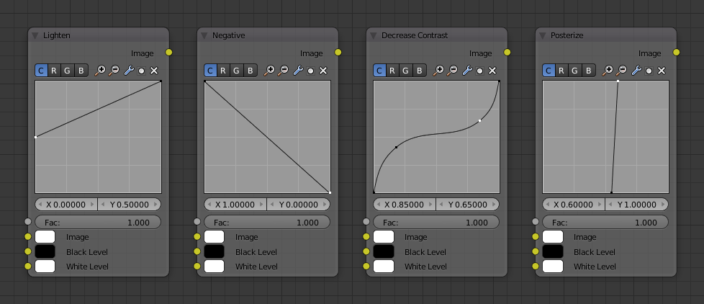The image size is (704, 304).
Task: Select C combined channel in Negative node
Action: point(210,71)
